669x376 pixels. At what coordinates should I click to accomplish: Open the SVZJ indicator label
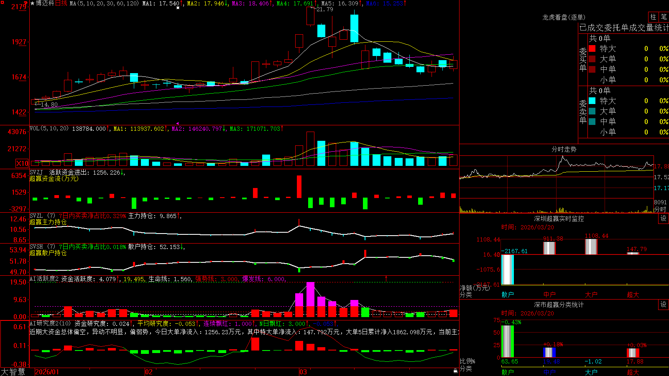[x=36, y=172]
